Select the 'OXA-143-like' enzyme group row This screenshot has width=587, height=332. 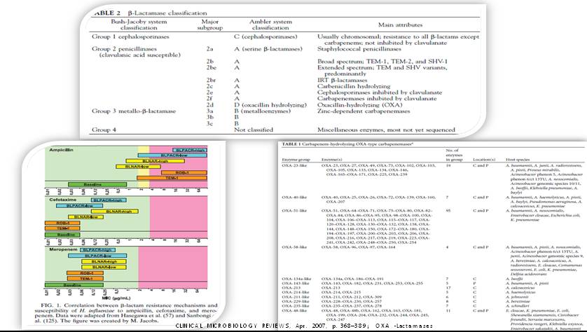pyautogui.click(x=296, y=284)
